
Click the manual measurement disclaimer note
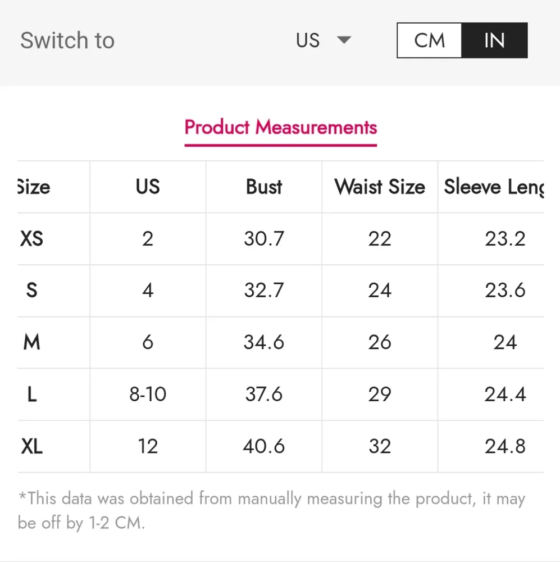tap(272, 510)
